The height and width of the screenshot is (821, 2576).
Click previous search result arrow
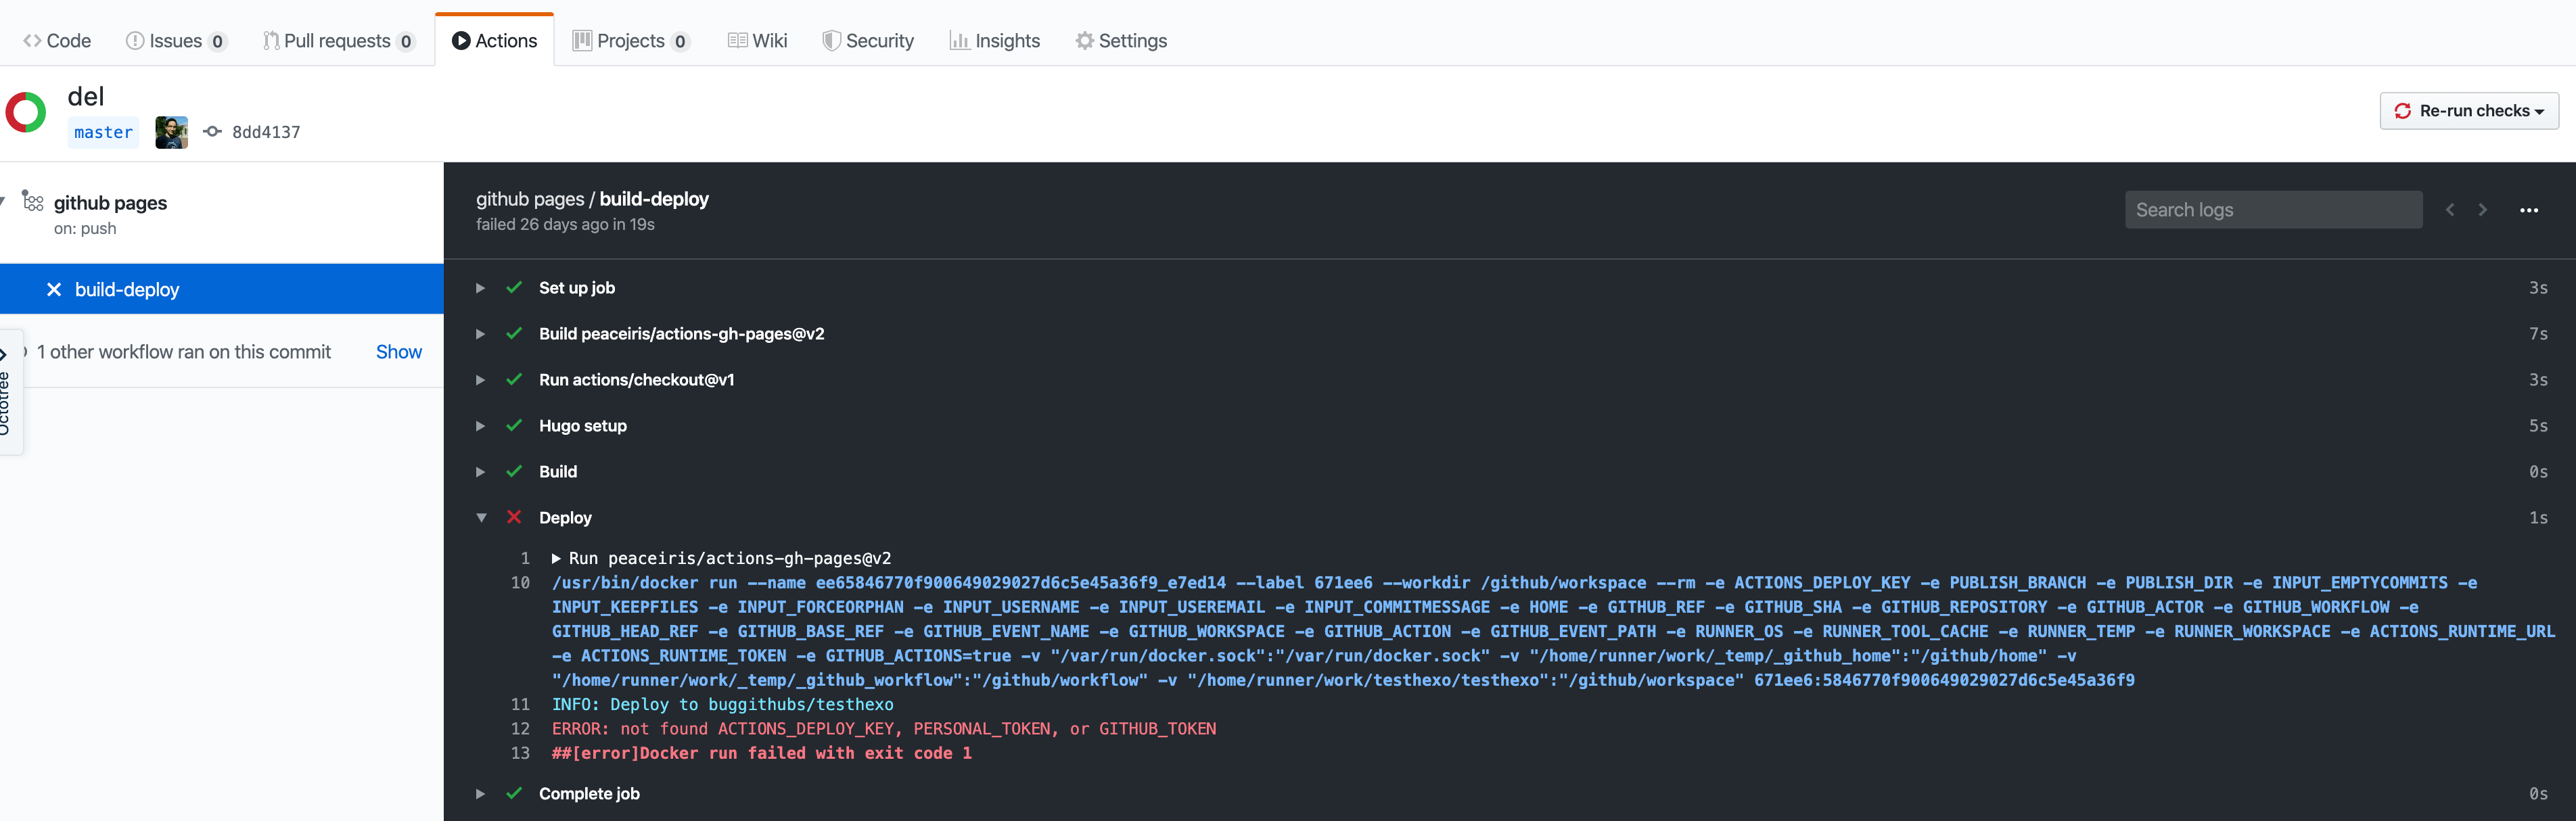coord(2450,210)
